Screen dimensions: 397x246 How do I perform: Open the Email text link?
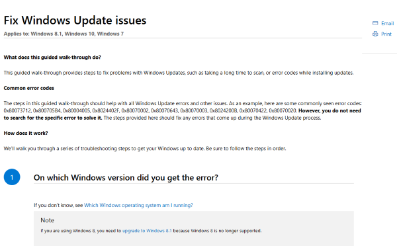[387, 23]
